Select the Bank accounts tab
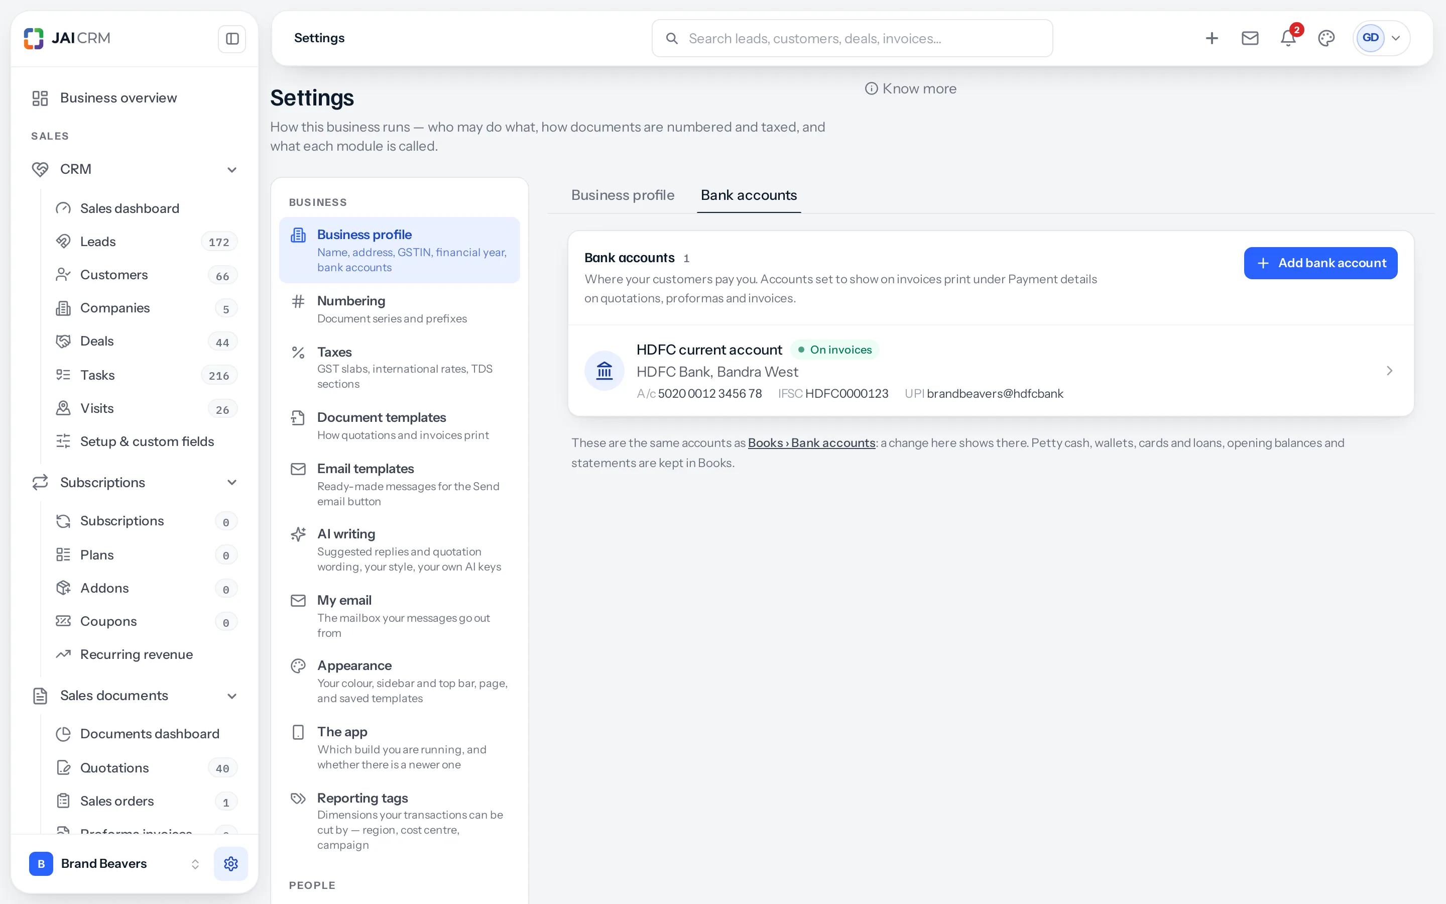Screen dimensions: 1446x904 [749, 195]
